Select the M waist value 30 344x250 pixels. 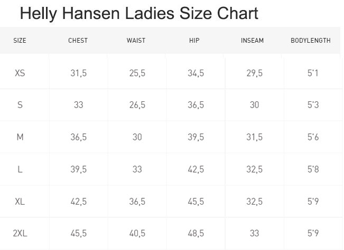click(x=137, y=137)
